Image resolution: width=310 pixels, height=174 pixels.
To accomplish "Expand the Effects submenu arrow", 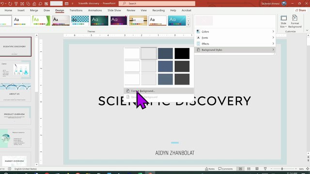I will 273,43.
